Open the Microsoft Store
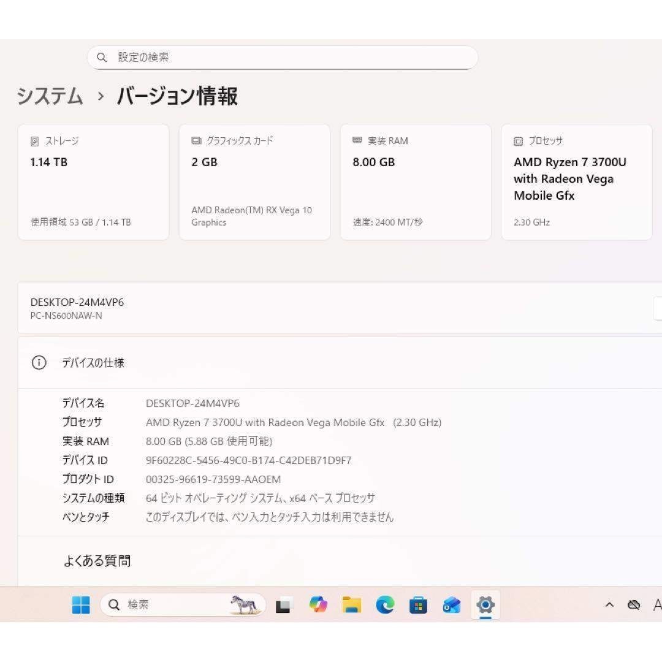 (x=419, y=605)
